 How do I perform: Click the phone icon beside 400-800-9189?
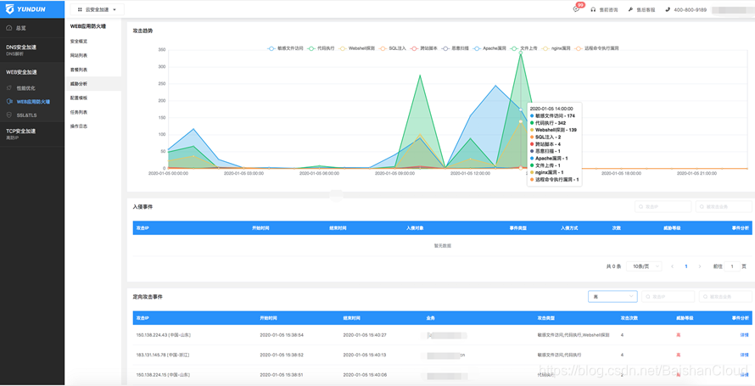pos(668,9)
